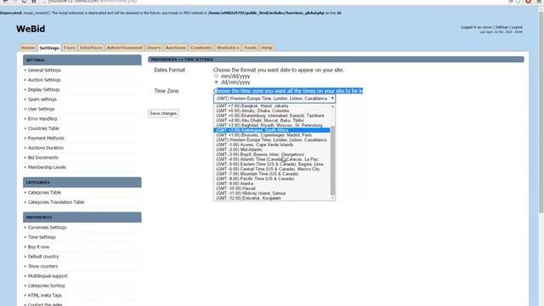Choose GMT +3:00 Baghdad, Riyadh, Moscow
Image resolution: width=544 pixels, height=306 pixels.
point(272,125)
